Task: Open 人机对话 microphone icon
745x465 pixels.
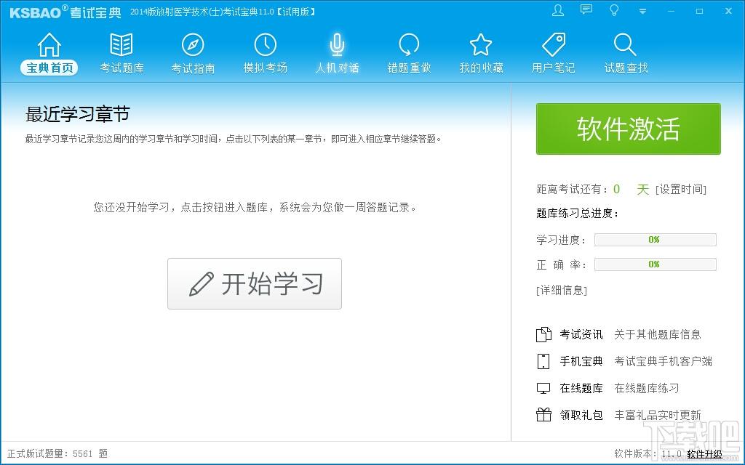Action: [x=337, y=45]
